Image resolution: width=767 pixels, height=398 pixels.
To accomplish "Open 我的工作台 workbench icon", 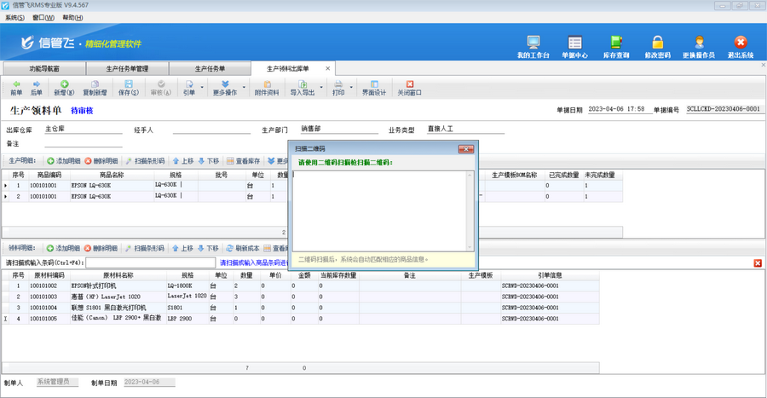I will coord(533,46).
